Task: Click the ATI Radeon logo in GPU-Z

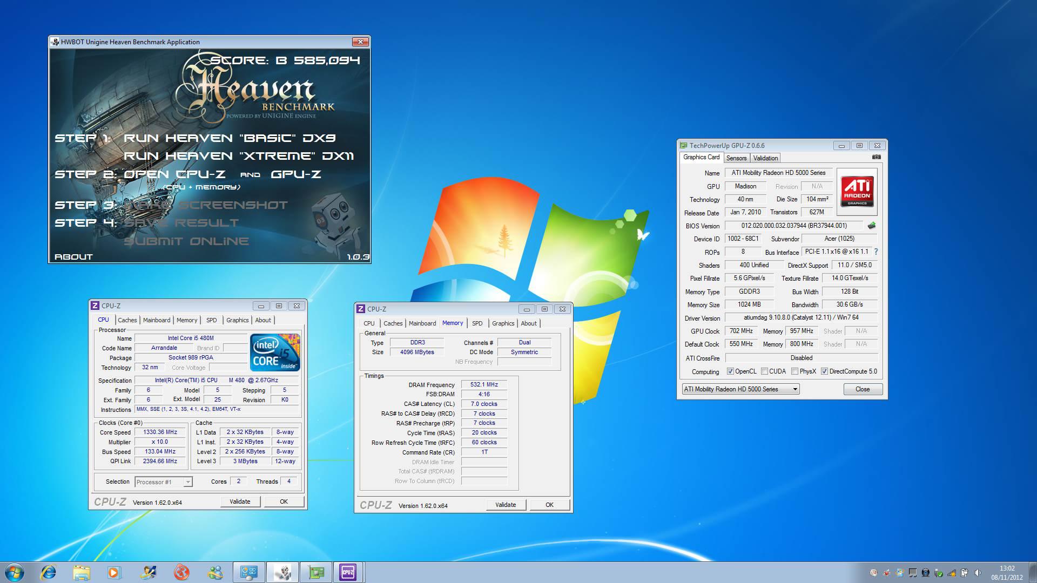Action: tap(857, 192)
